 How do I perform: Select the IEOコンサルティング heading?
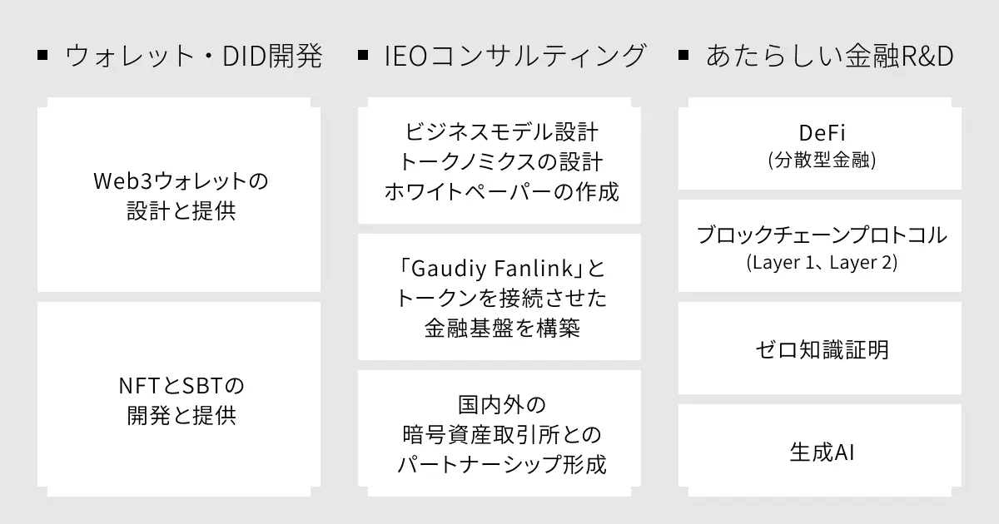pos(515,57)
